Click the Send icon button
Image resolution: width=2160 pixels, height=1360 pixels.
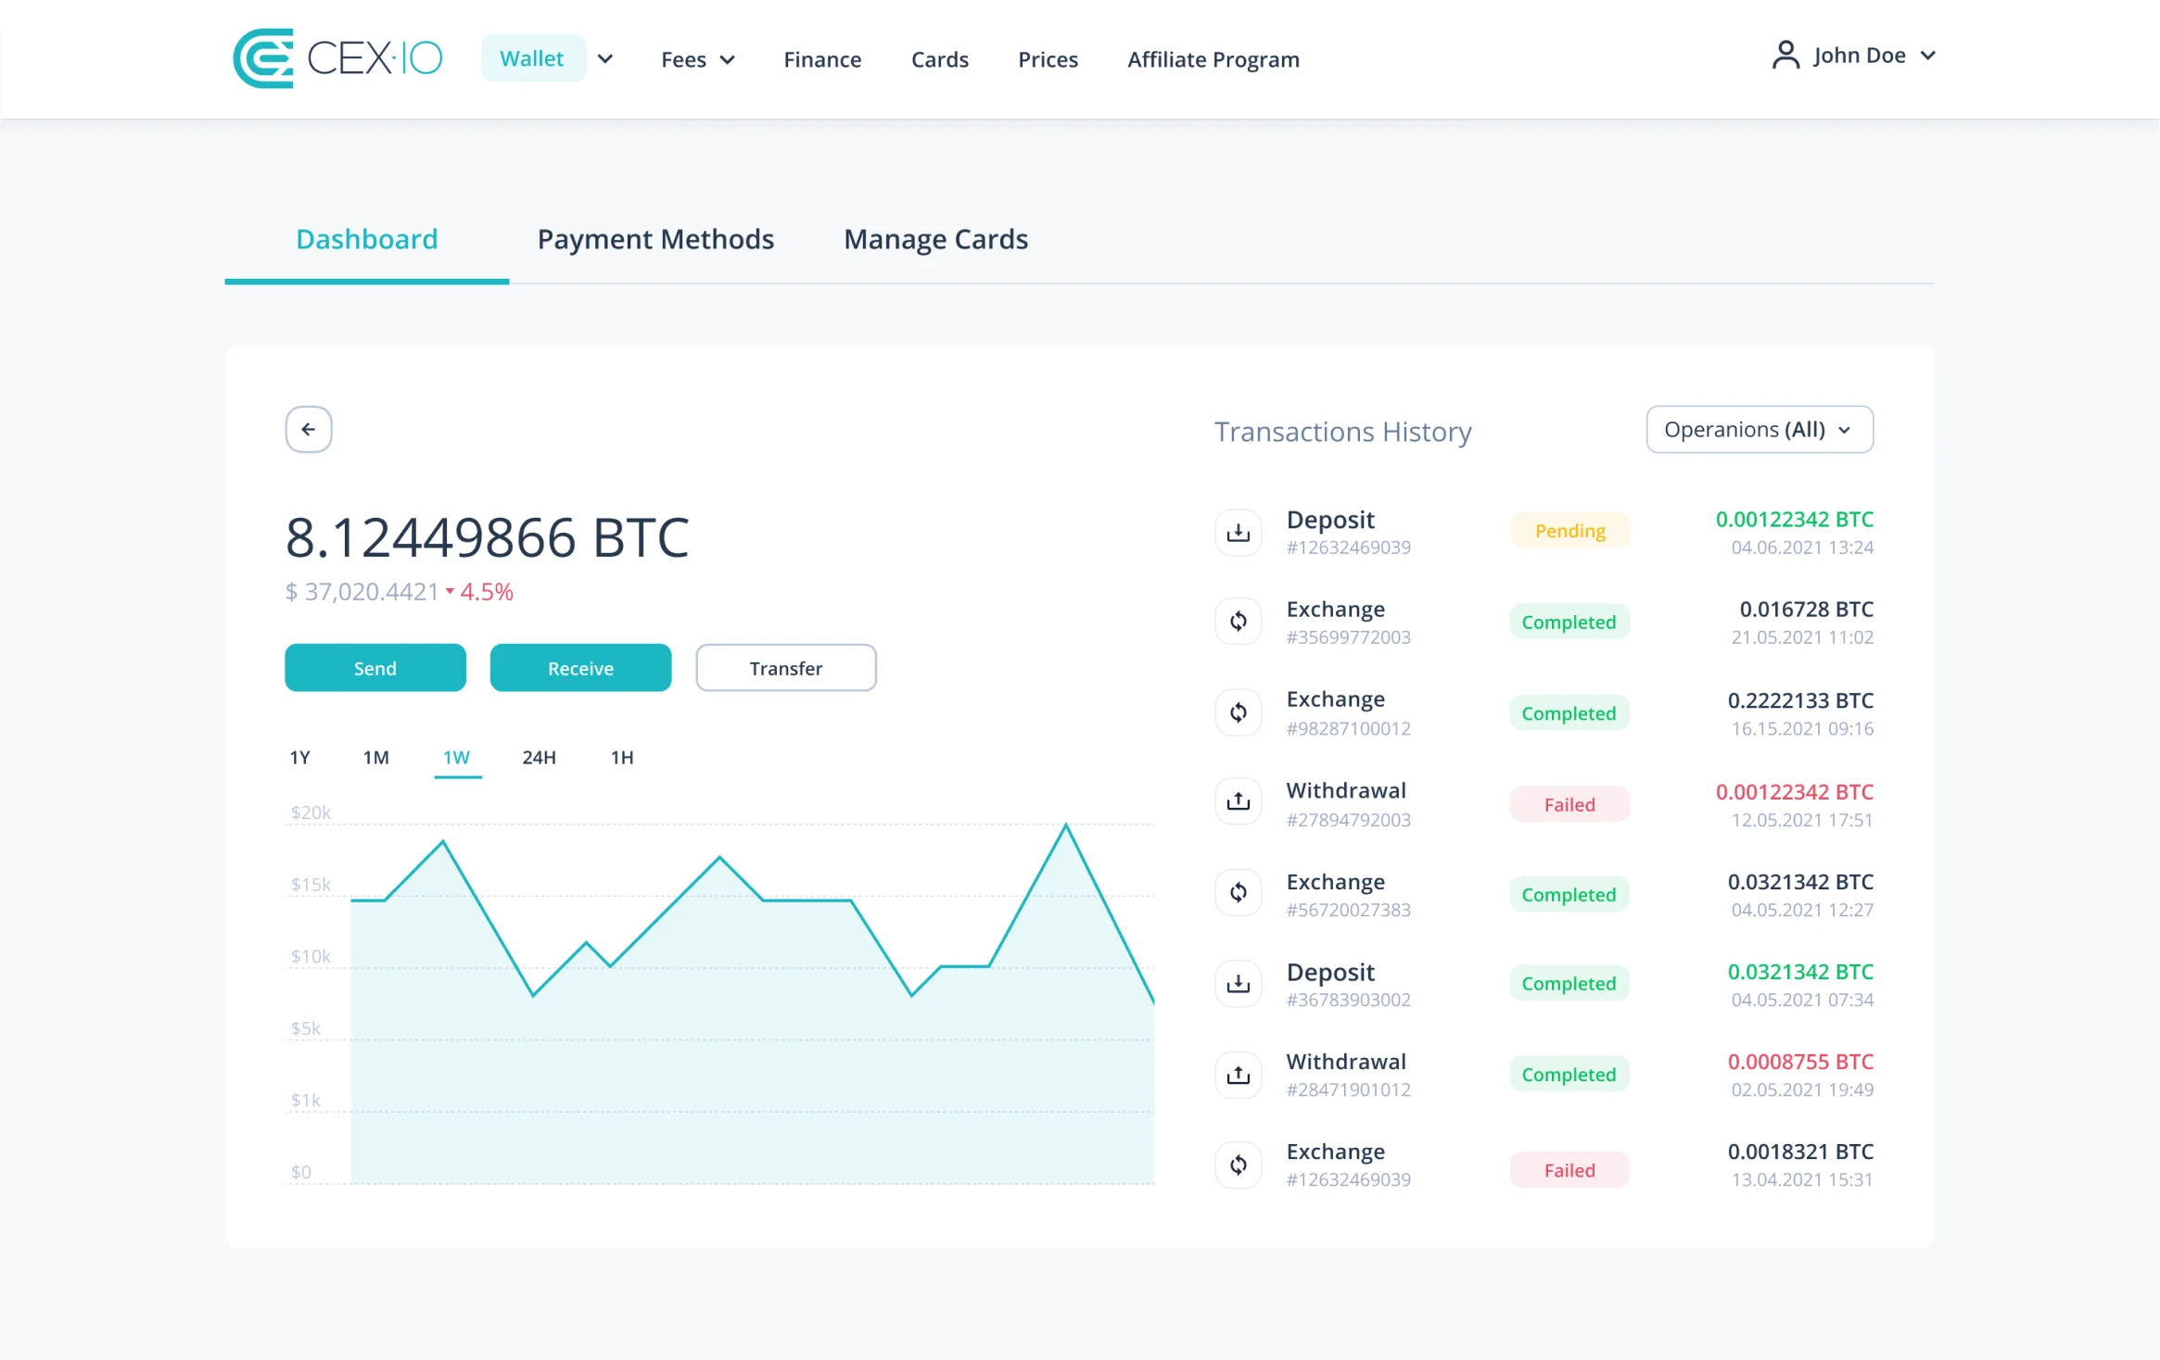373,667
